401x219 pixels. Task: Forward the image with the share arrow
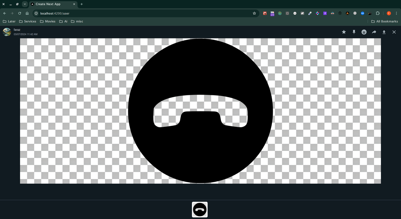pos(374,32)
